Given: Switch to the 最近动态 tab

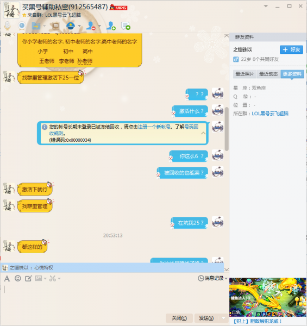Looking at the screenshot, I should pyautogui.click(x=268, y=74).
